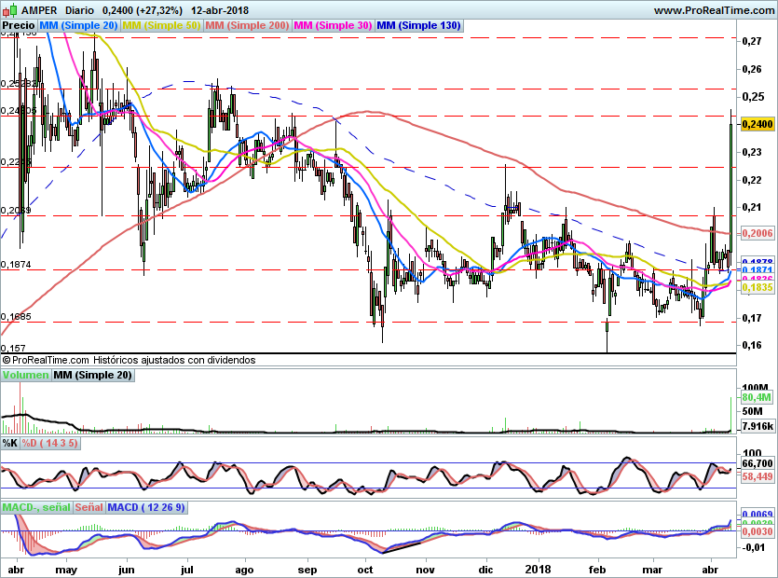Click the 2018 marker on time axis
778x578 pixels.
538,570
